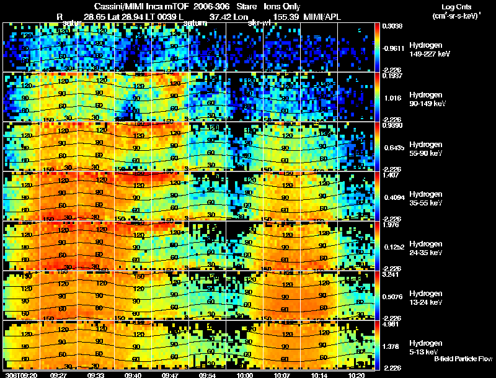Click the '09:33' time axis label
The image size is (496, 378).
pyautogui.click(x=95, y=375)
